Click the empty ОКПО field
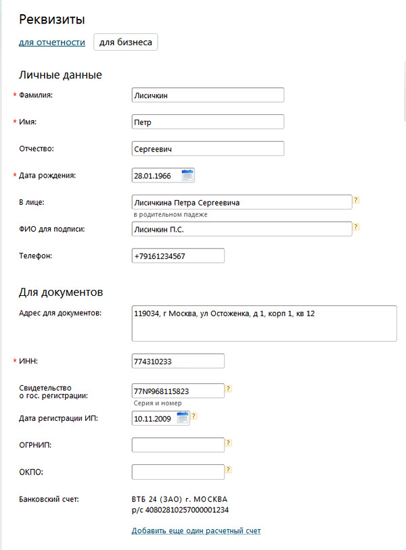406x550 pixels. tap(178, 472)
